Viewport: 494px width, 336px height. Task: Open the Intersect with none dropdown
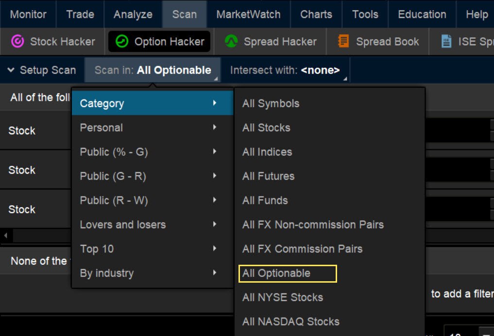tap(285, 70)
